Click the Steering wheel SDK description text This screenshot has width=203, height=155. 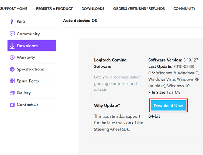click(x=119, y=123)
